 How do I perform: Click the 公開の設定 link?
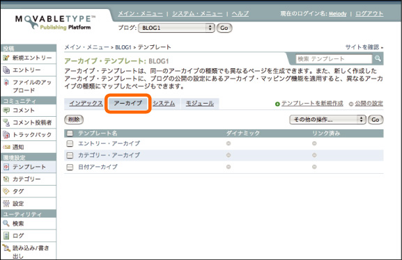(x=369, y=103)
